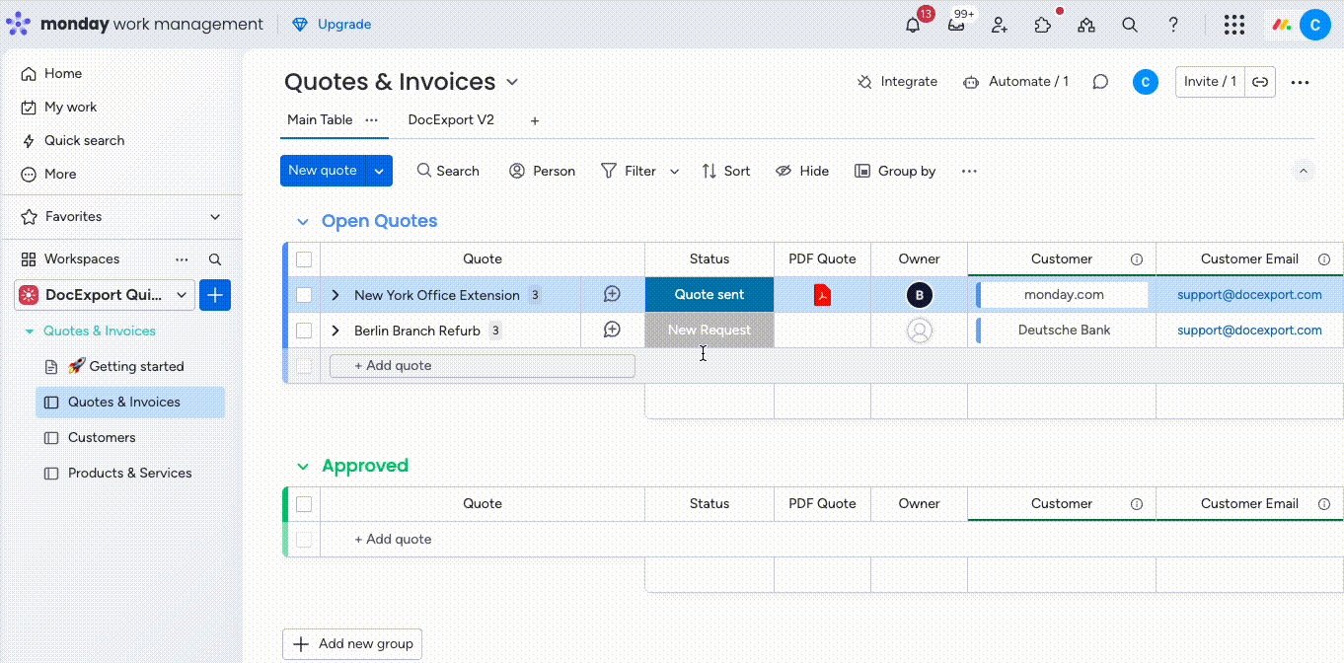Image resolution: width=1344 pixels, height=663 pixels.
Task: Add a new board view with plus
Action: click(x=535, y=120)
